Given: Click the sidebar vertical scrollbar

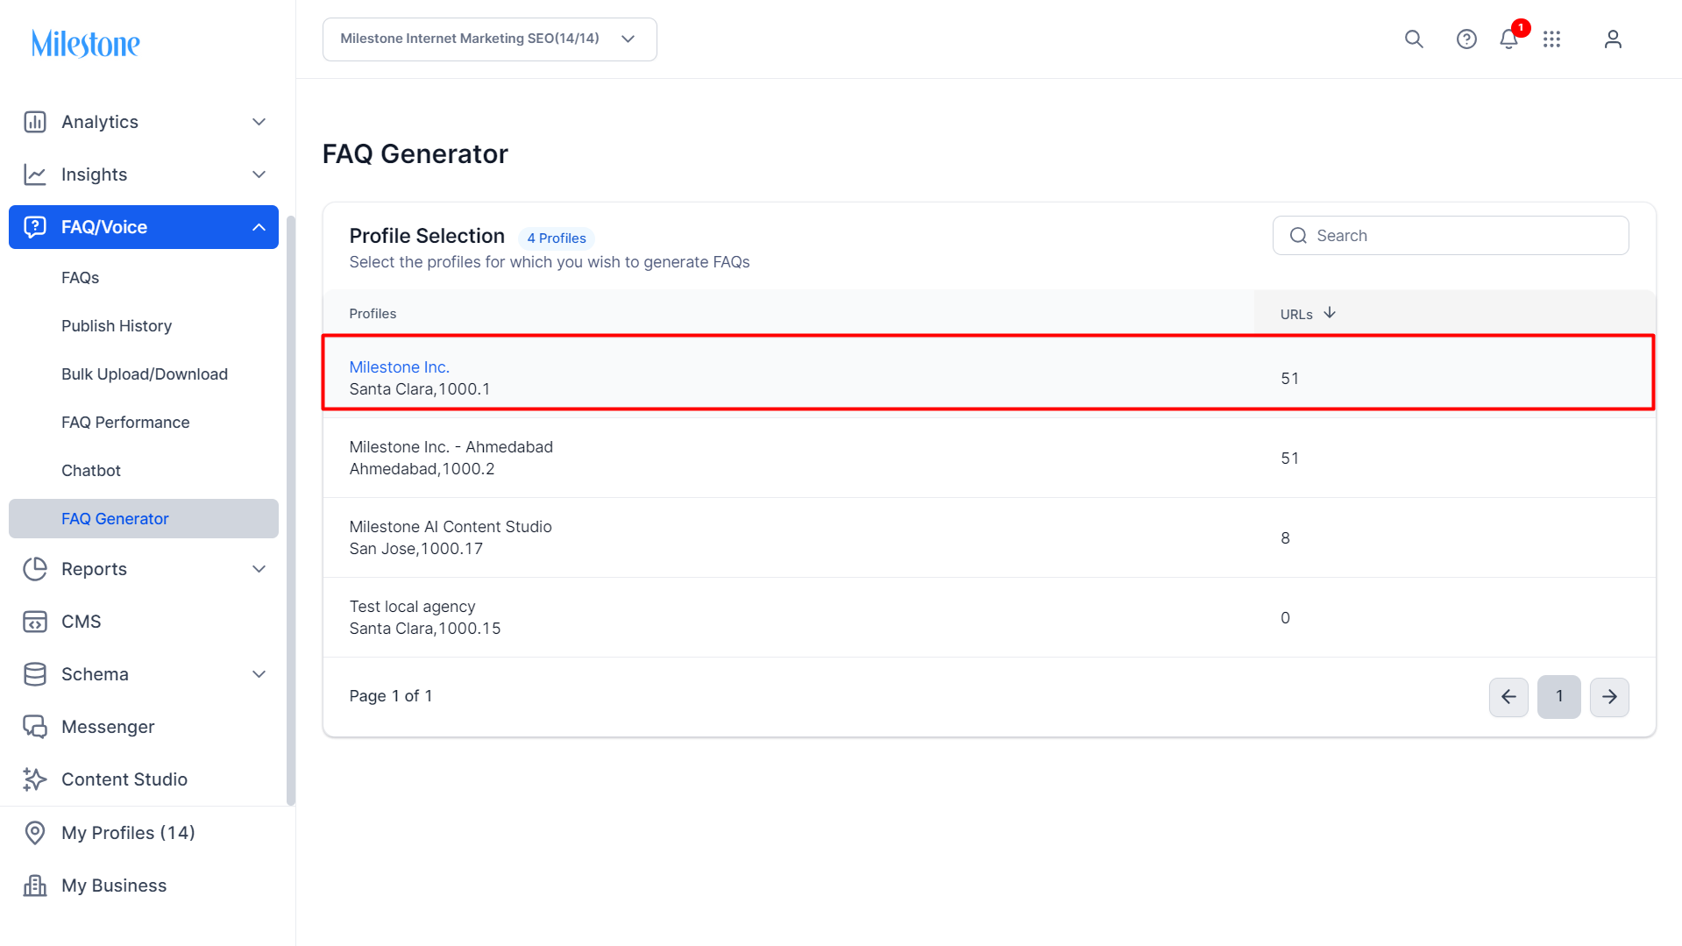Looking at the screenshot, I should click(291, 510).
